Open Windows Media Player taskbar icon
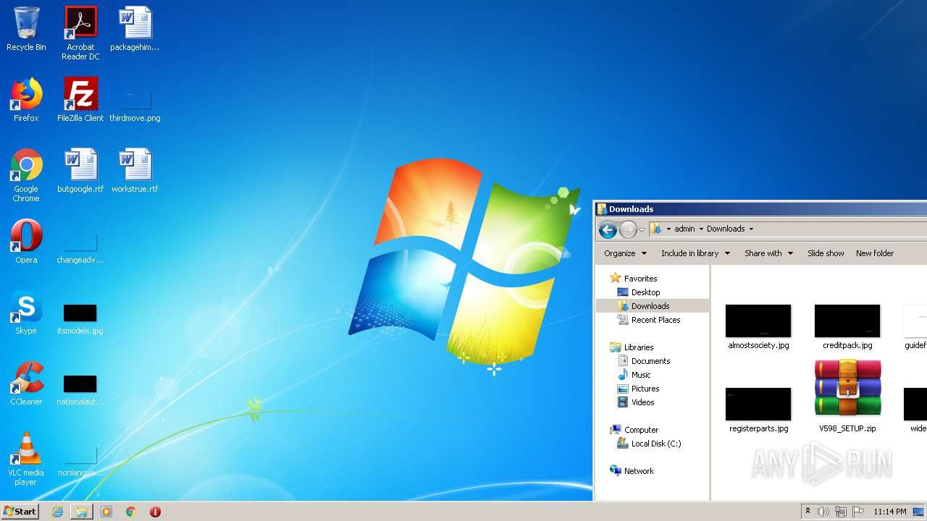The image size is (927, 521). [106, 512]
